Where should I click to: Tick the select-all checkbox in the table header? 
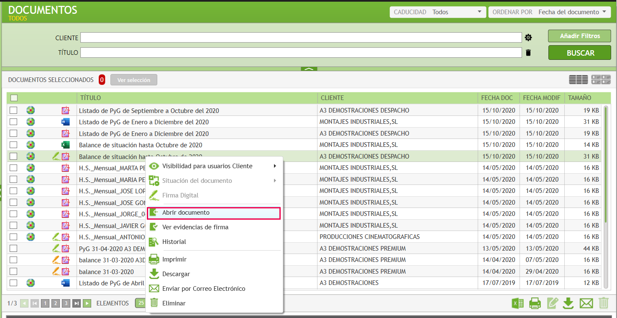click(14, 98)
